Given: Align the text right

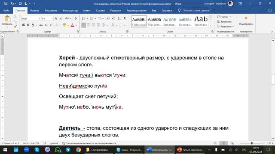Looking at the screenshot, I should pyautogui.click(x=94, y=25).
